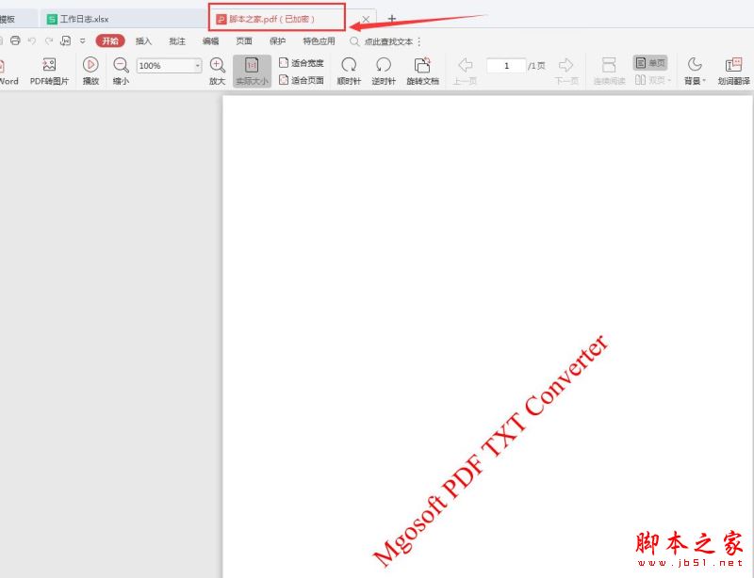Enable 适合页面 fit page mode

(302, 78)
